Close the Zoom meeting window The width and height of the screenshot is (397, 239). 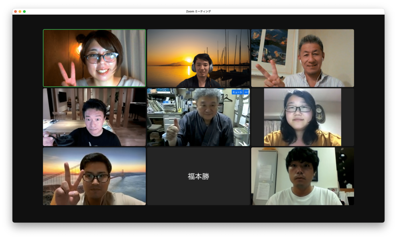pos(16,12)
